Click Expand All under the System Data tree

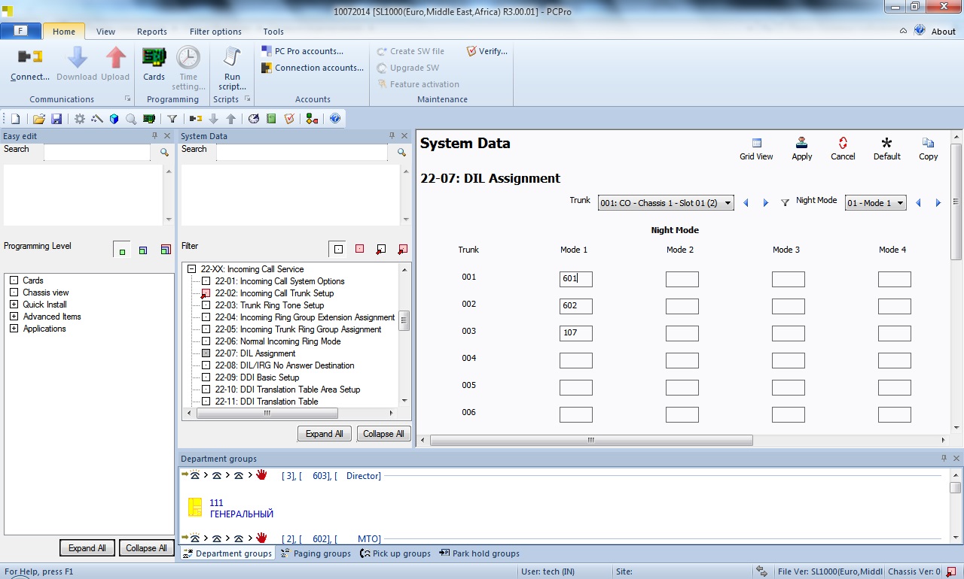click(x=325, y=434)
